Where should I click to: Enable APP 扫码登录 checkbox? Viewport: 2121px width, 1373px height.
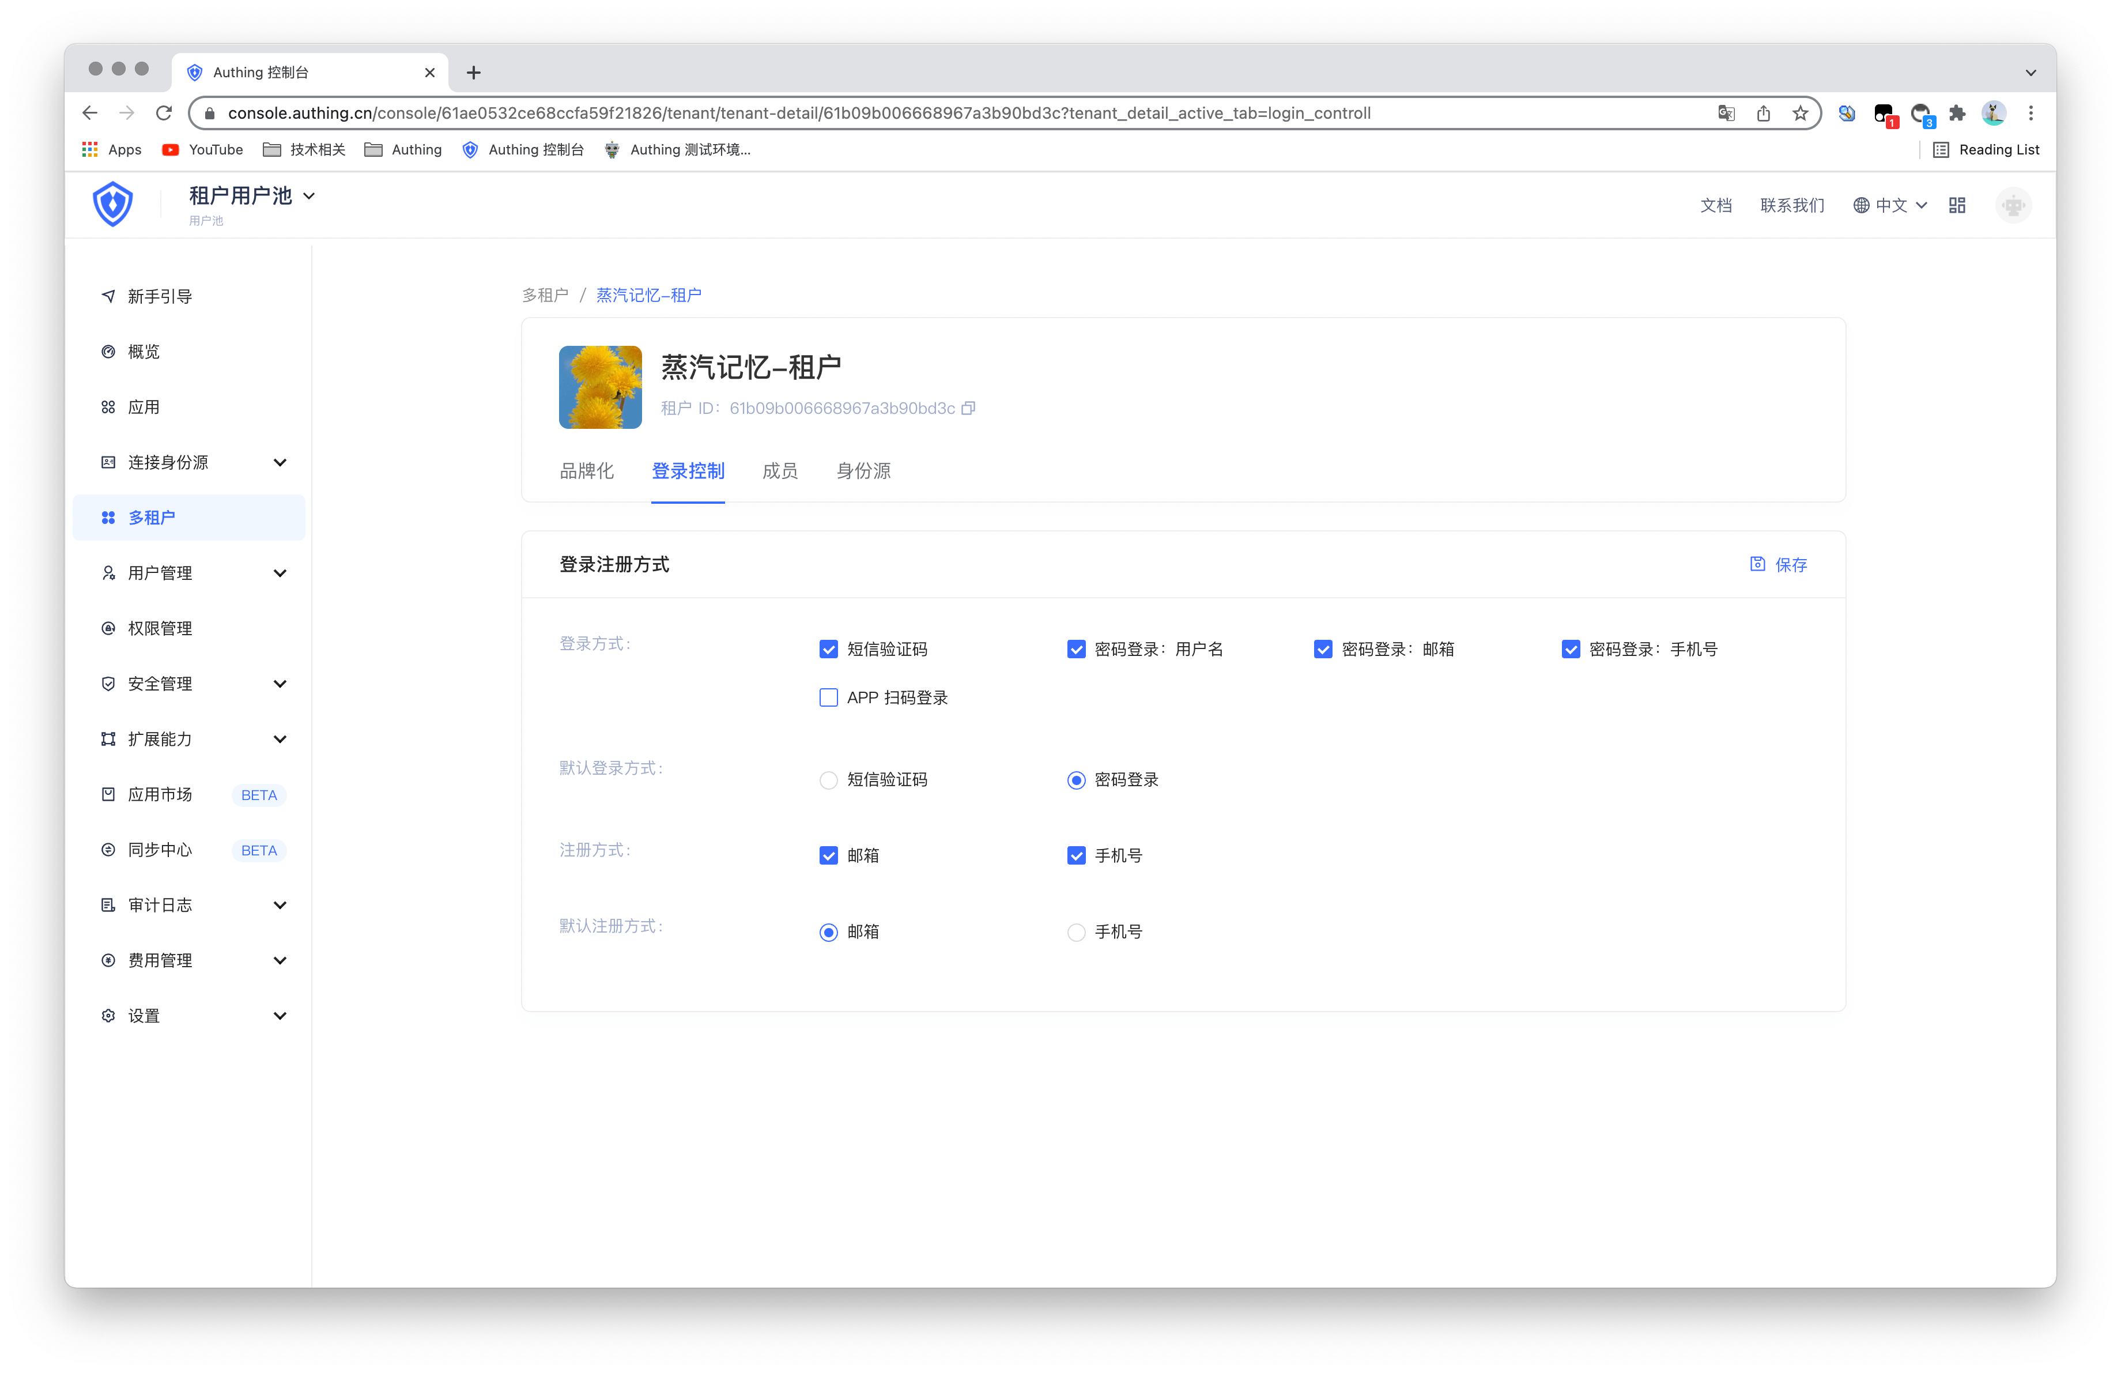(x=829, y=697)
